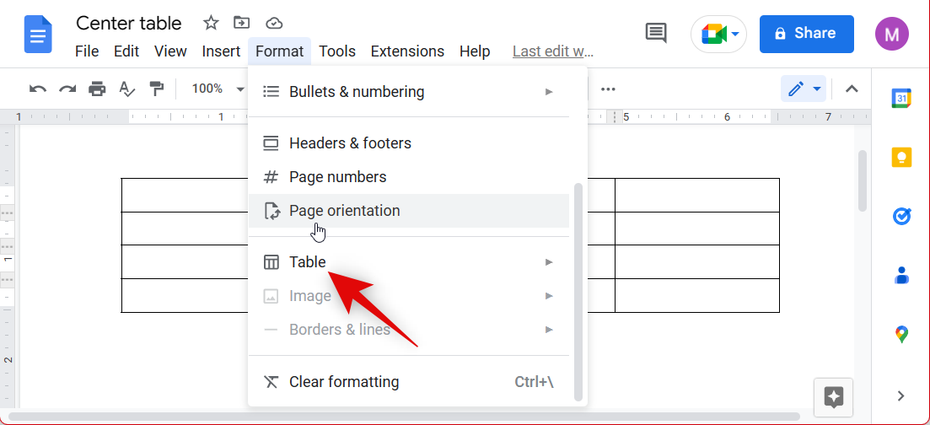Image resolution: width=930 pixels, height=425 pixels.
Task: Collapse the toolbar with the chevron up
Action: click(852, 89)
